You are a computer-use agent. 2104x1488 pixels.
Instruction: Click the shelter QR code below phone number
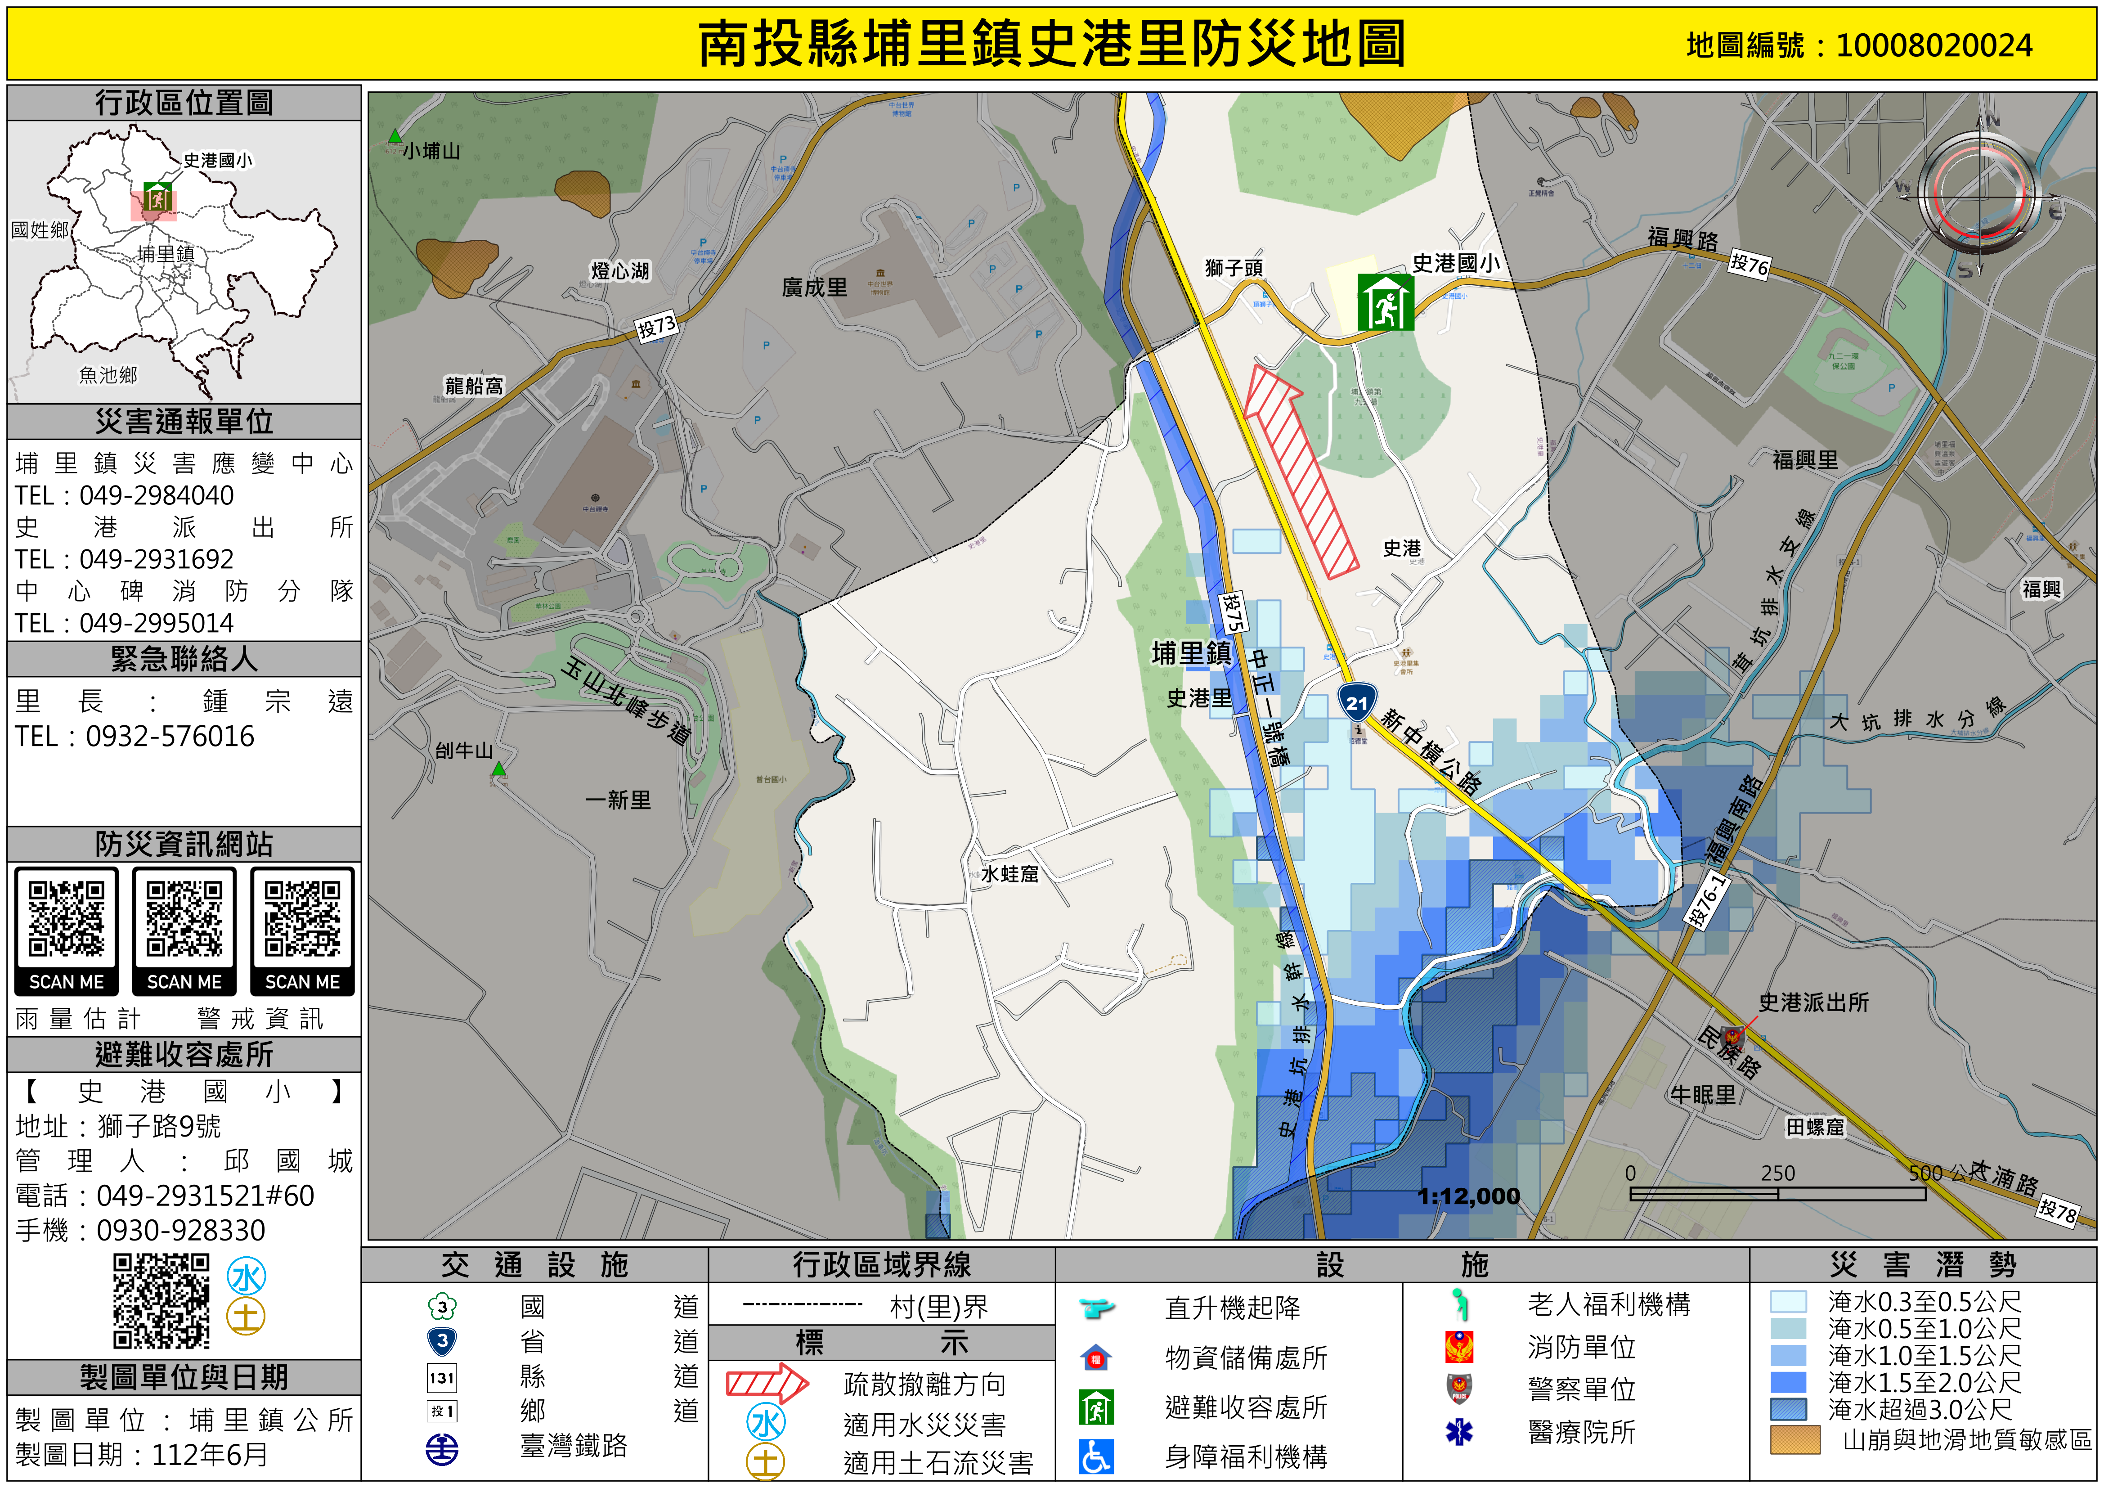pos(162,1301)
